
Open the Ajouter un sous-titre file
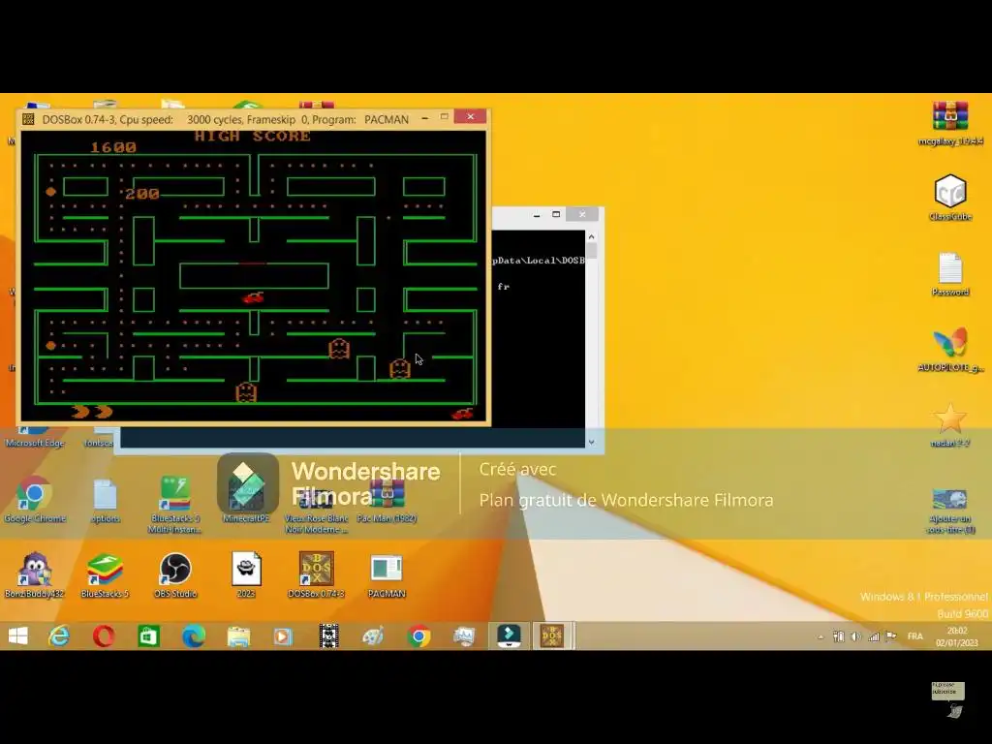[x=950, y=510]
